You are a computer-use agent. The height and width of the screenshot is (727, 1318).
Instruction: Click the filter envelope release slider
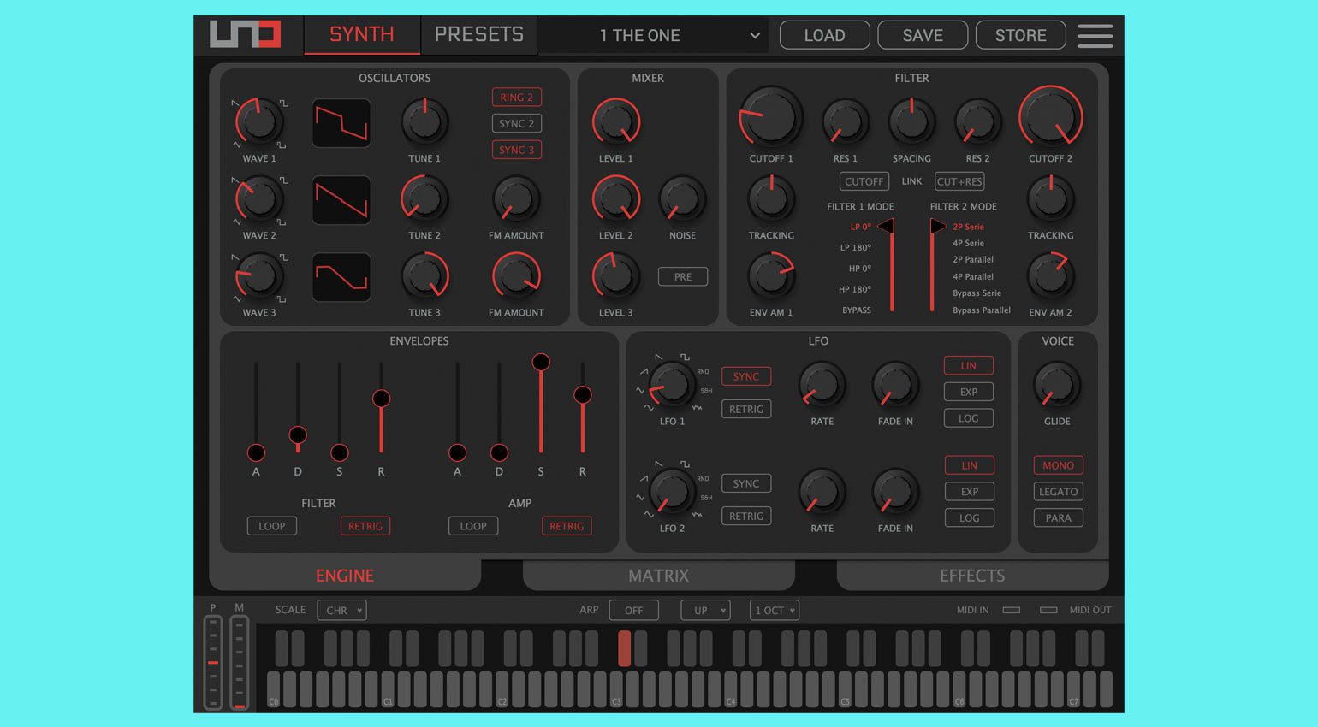tap(382, 407)
